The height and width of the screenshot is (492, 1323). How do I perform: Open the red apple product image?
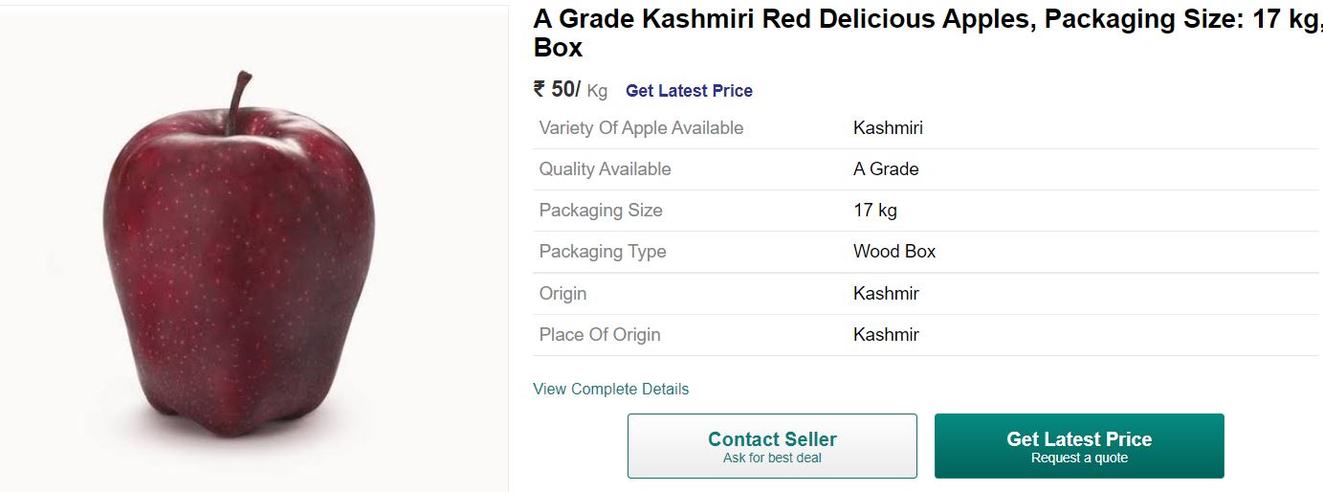238,254
